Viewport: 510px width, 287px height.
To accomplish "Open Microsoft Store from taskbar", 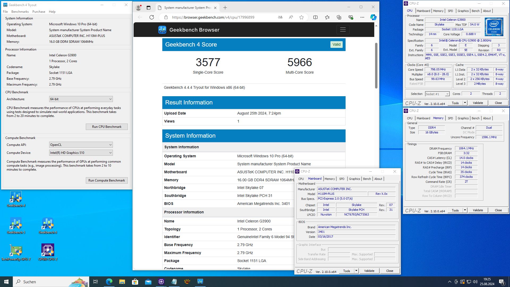I will 135,282.
